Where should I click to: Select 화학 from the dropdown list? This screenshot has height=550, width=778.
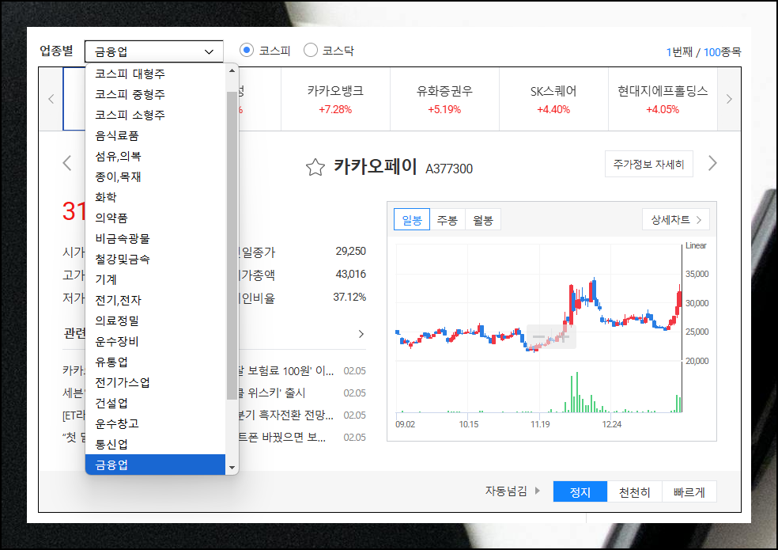tap(155, 197)
